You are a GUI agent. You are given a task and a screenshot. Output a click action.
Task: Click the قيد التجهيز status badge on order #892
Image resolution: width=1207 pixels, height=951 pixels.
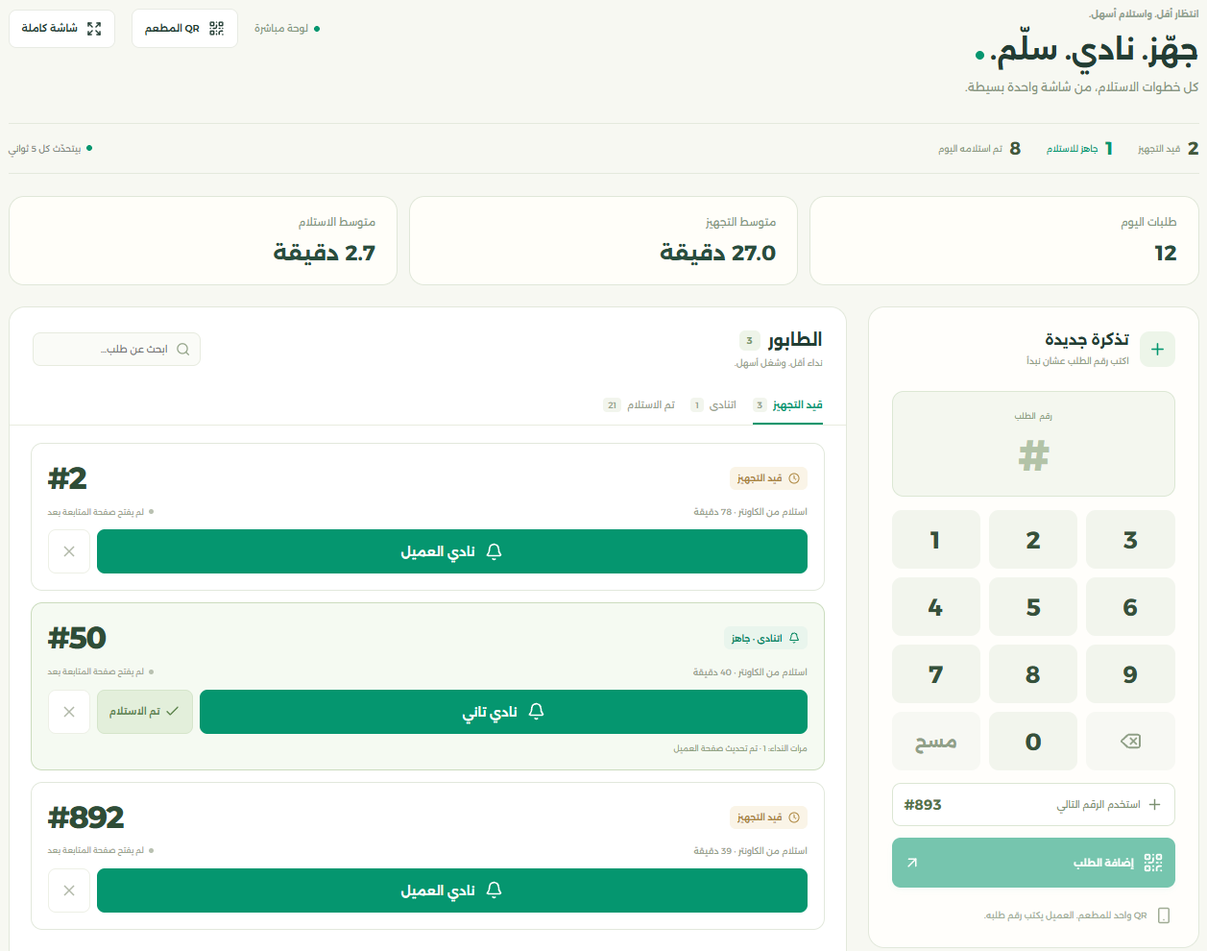pyautogui.click(x=768, y=817)
